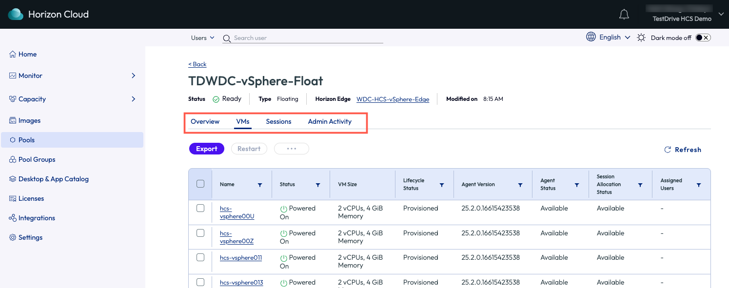Open Images from the sidebar
This screenshot has height=288, width=729.
[x=29, y=120]
